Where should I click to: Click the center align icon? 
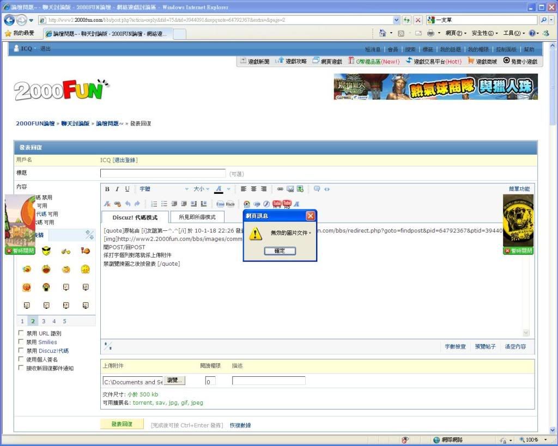point(253,189)
